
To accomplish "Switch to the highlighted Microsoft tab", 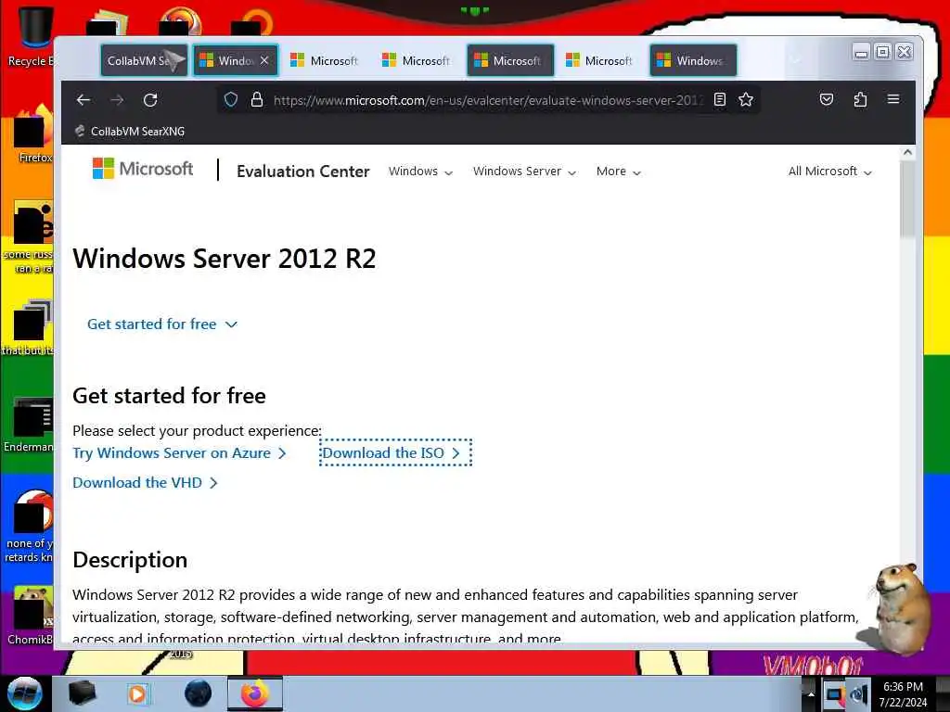I will 510,60.
